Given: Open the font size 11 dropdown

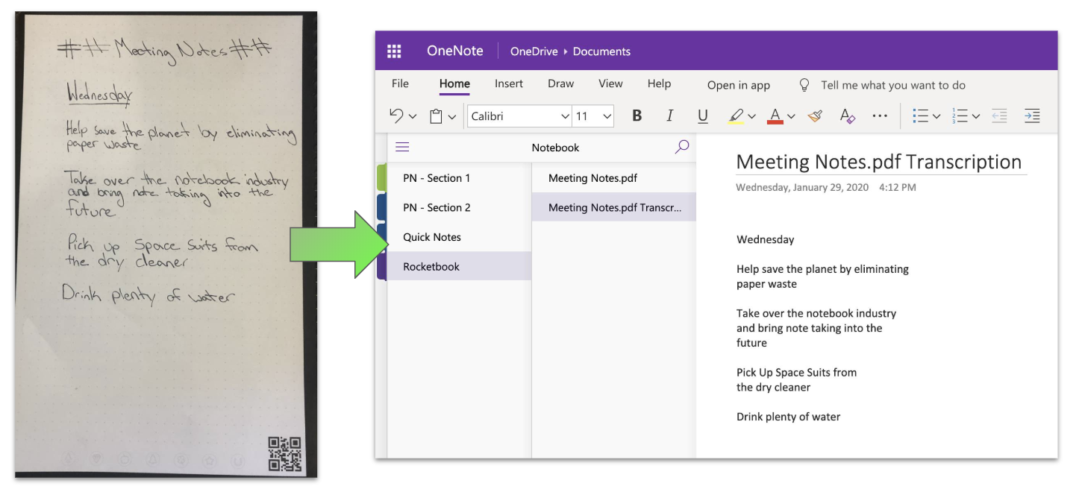Looking at the screenshot, I should pyautogui.click(x=607, y=116).
